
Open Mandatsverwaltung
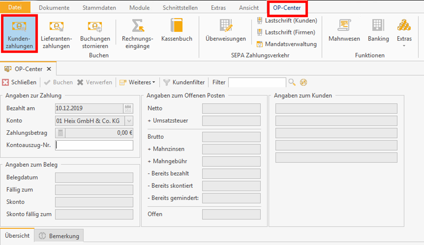287,44
